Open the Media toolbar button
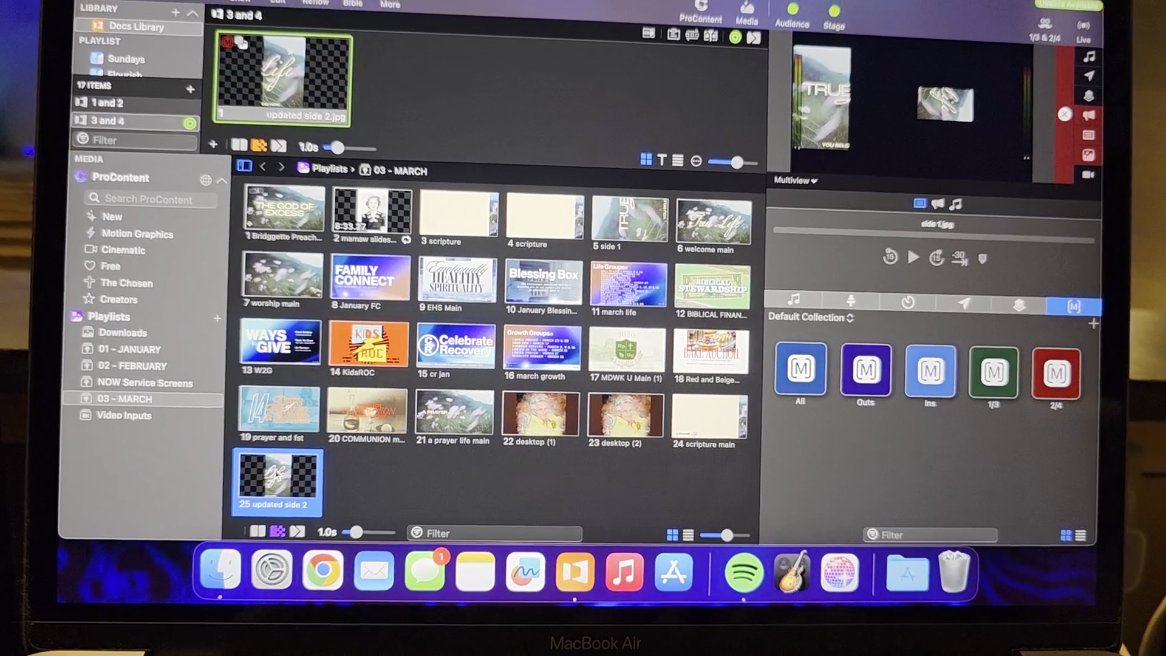This screenshot has width=1166, height=656. pyautogui.click(x=746, y=12)
